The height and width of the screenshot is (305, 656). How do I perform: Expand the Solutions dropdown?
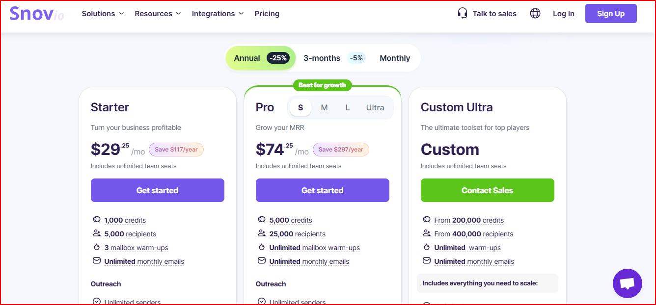pos(102,14)
